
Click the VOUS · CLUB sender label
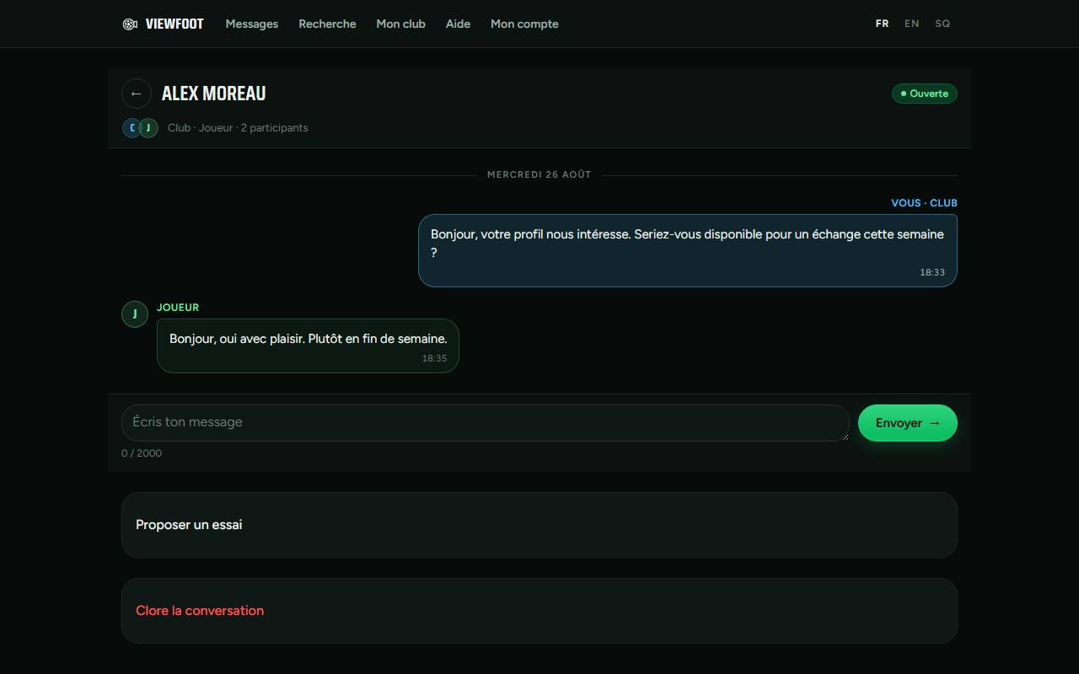(x=924, y=203)
